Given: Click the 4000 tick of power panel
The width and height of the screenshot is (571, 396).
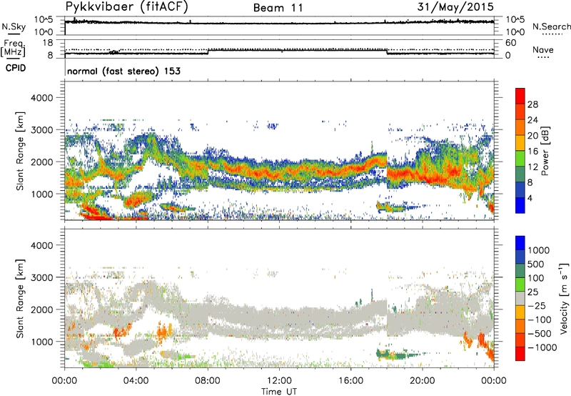Looking at the screenshot, I should click(42, 98).
